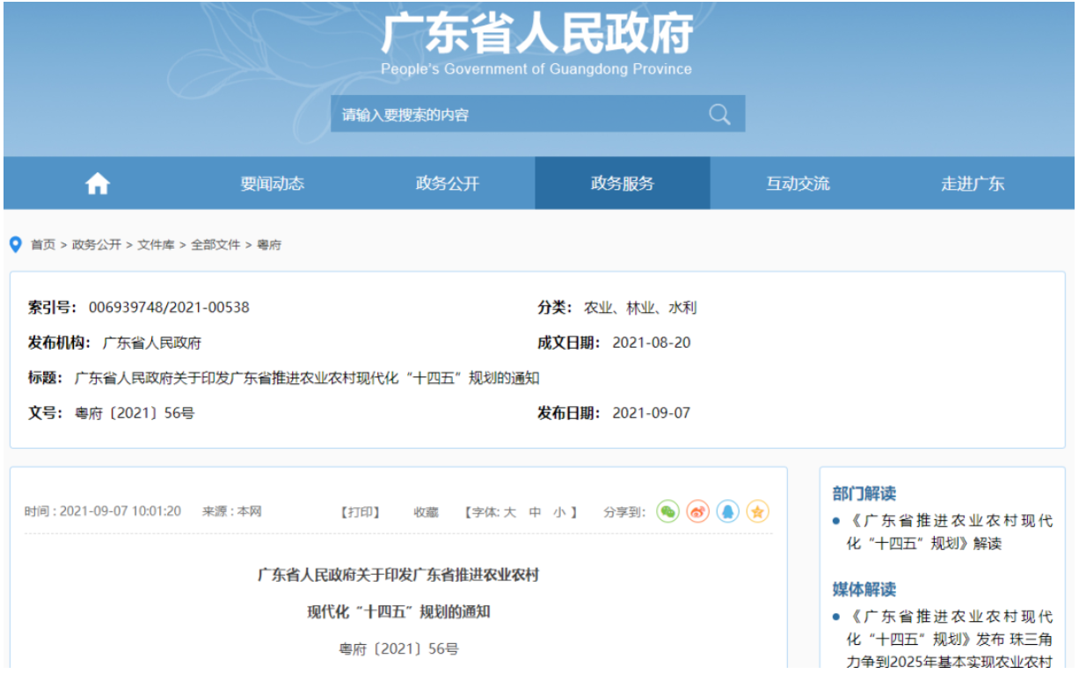This screenshot has height=681, width=1079.
Task: Click the 打印 print button
Action: (x=361, y=511)
